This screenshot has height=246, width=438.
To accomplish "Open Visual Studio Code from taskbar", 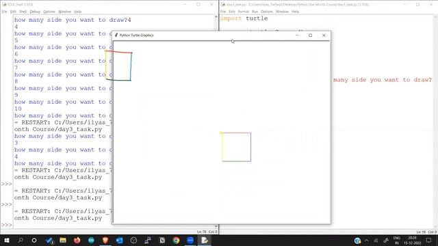I will (49, 240).
